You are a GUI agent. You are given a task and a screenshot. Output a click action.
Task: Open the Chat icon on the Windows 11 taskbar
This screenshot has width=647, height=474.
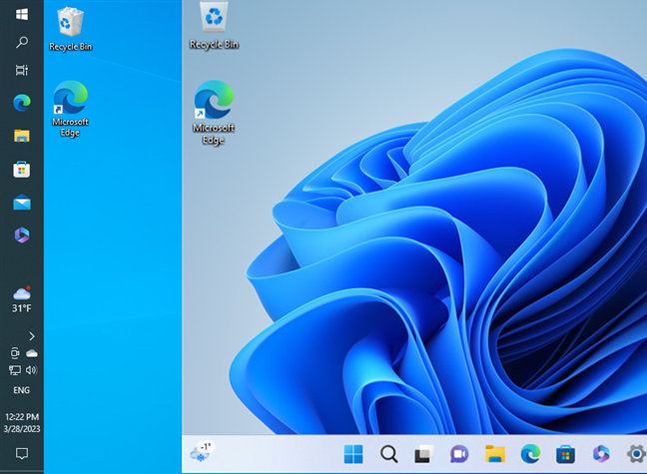pyautogui.click(x=459, y=454)
